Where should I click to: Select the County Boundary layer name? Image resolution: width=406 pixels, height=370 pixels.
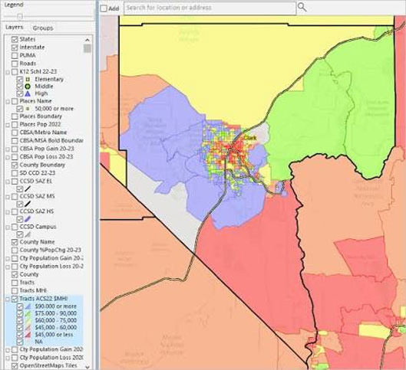42,165
